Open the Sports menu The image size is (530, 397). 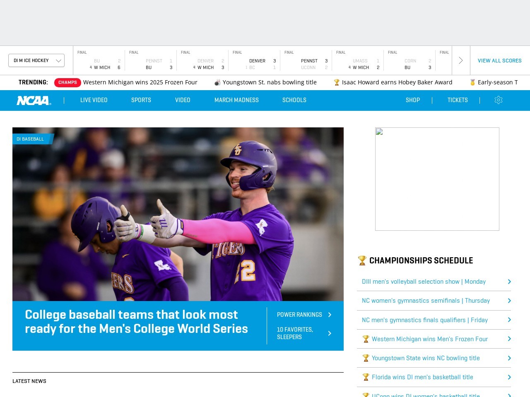point(141,100)
